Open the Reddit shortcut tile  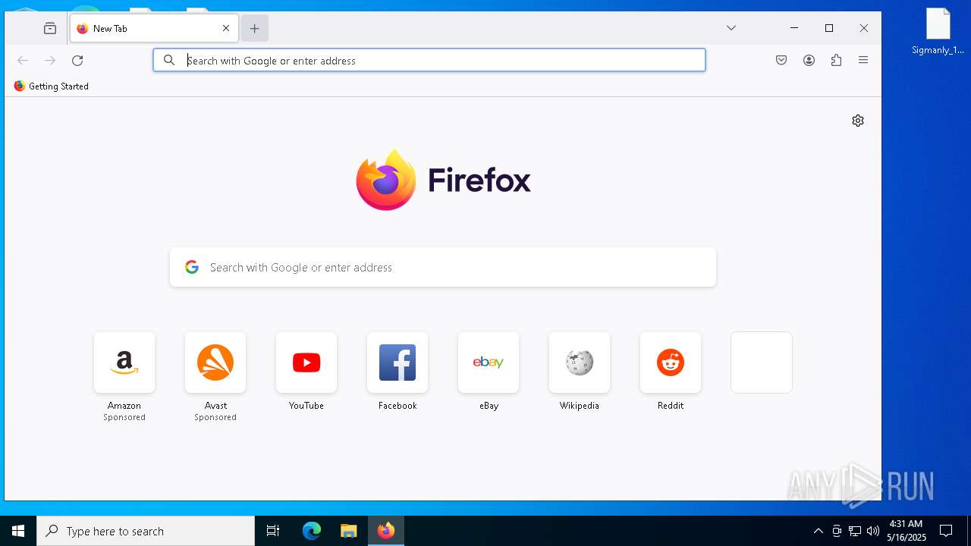[671, 362]
